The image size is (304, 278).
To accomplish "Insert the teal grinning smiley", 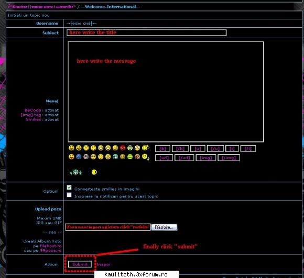I will click(115, 157).
